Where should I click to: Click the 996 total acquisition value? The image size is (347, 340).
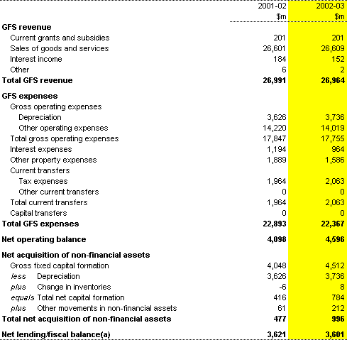point(338,319)
